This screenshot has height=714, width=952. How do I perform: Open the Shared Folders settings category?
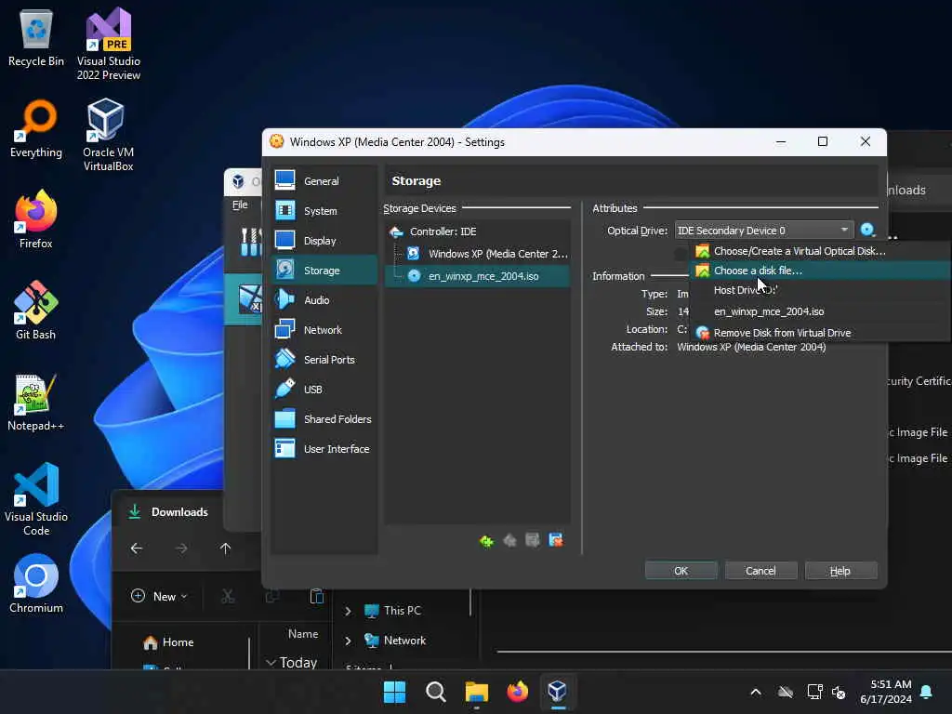(323, 419)
